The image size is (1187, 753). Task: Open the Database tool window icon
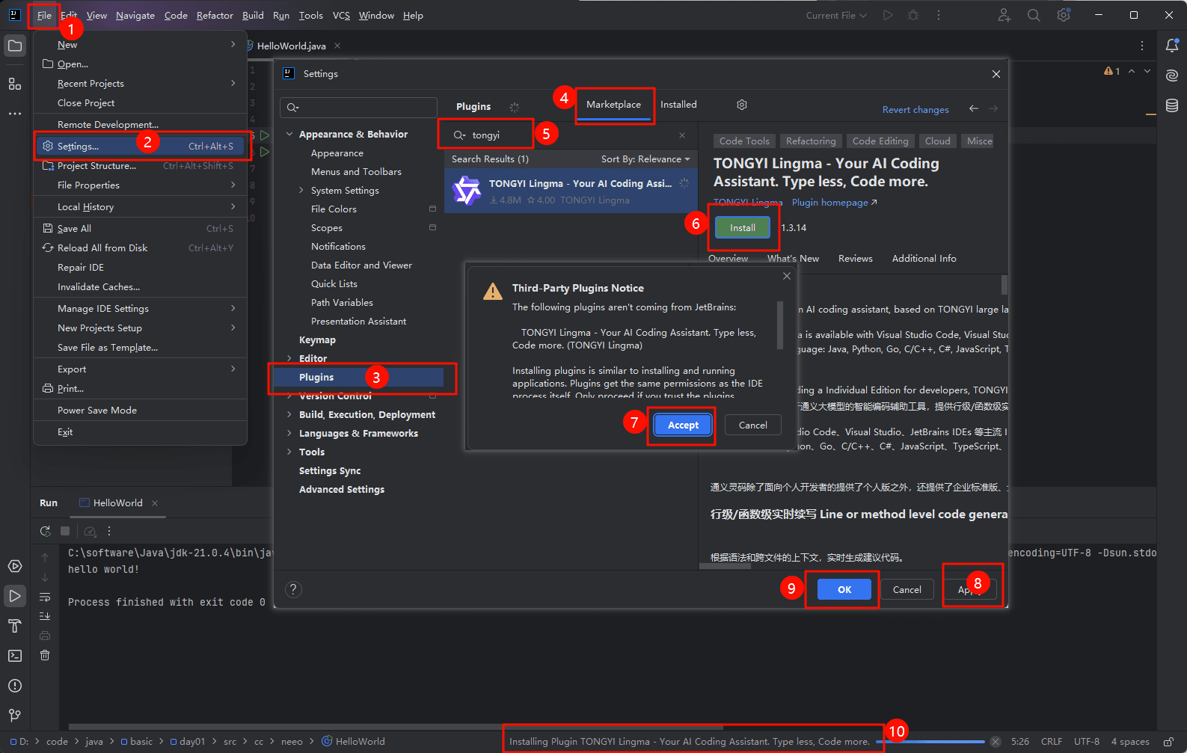coord(1172,105)
